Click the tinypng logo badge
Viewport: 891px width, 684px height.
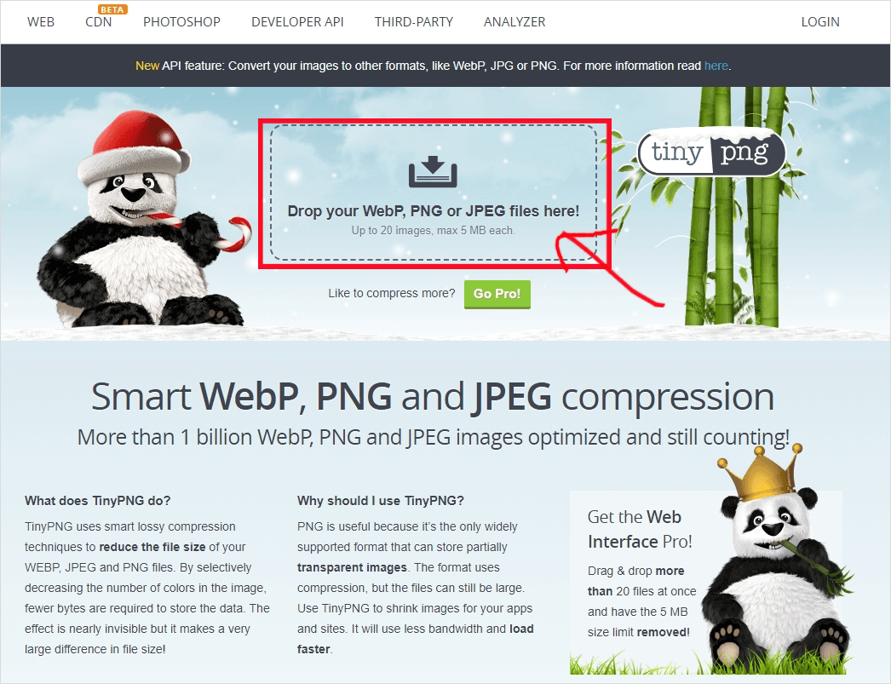(712, 152)
